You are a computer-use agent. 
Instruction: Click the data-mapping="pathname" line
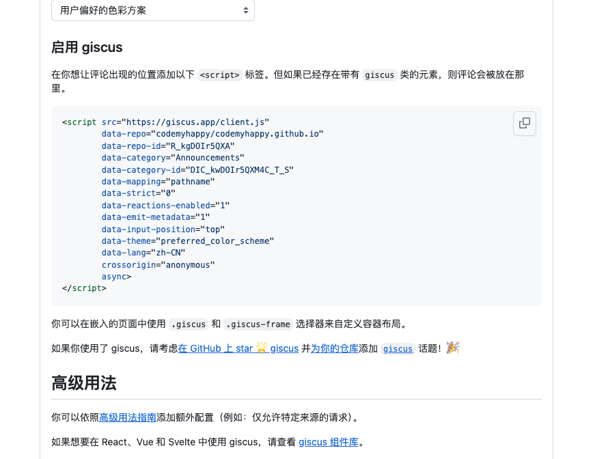click(x=158, y=182)
